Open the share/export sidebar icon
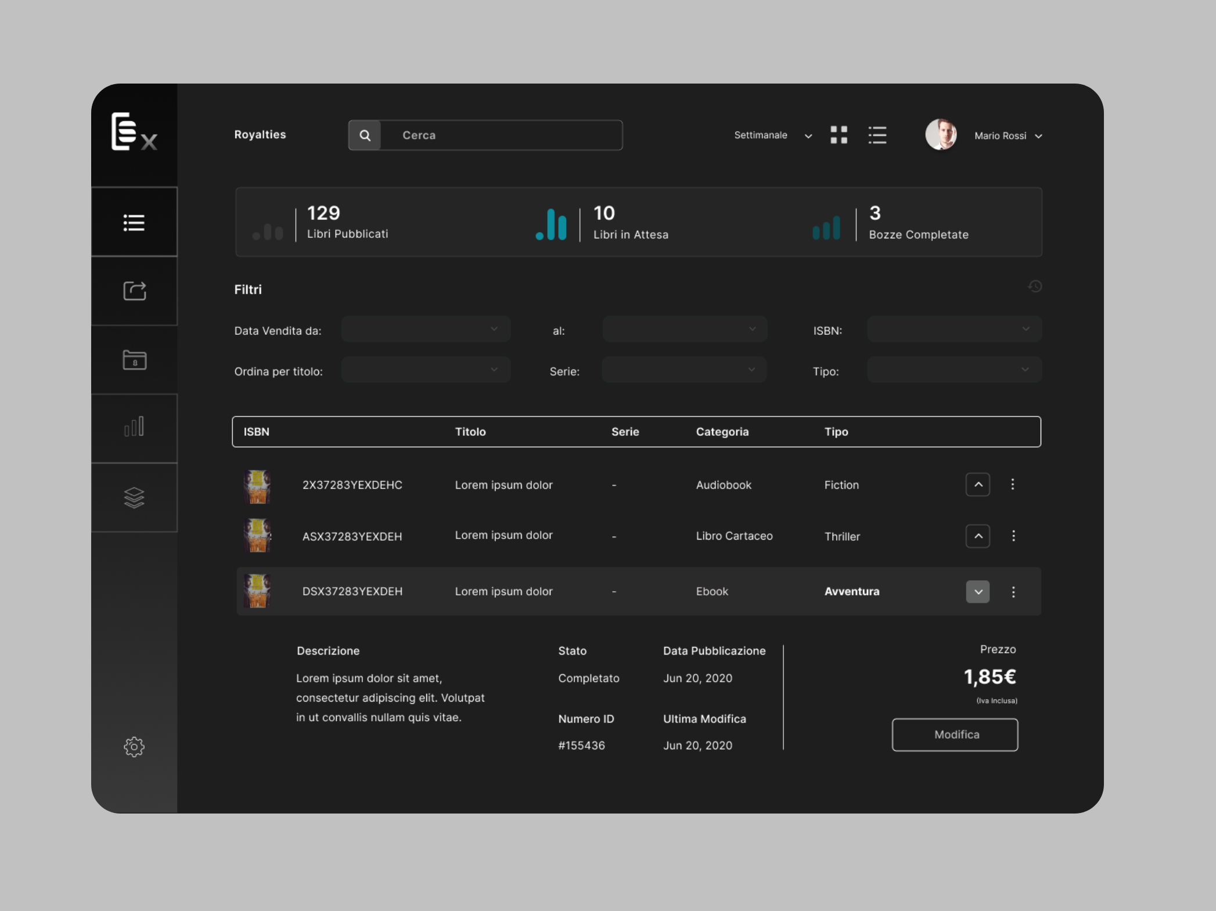 [x=134, y=291]
